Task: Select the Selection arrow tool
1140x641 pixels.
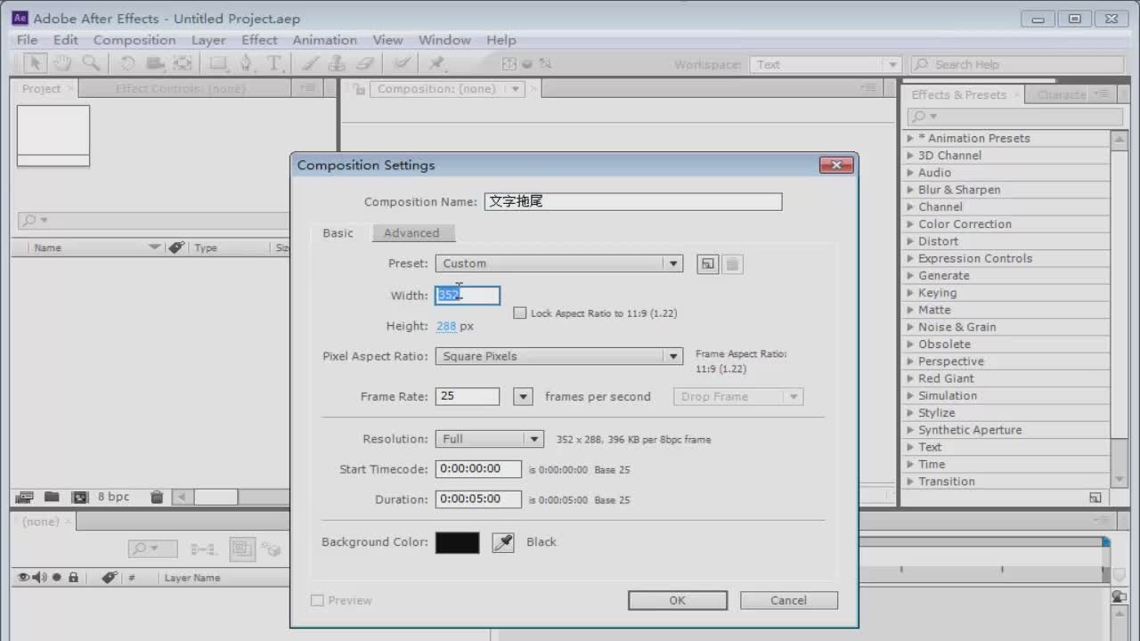Action: [x=35, y=63]
